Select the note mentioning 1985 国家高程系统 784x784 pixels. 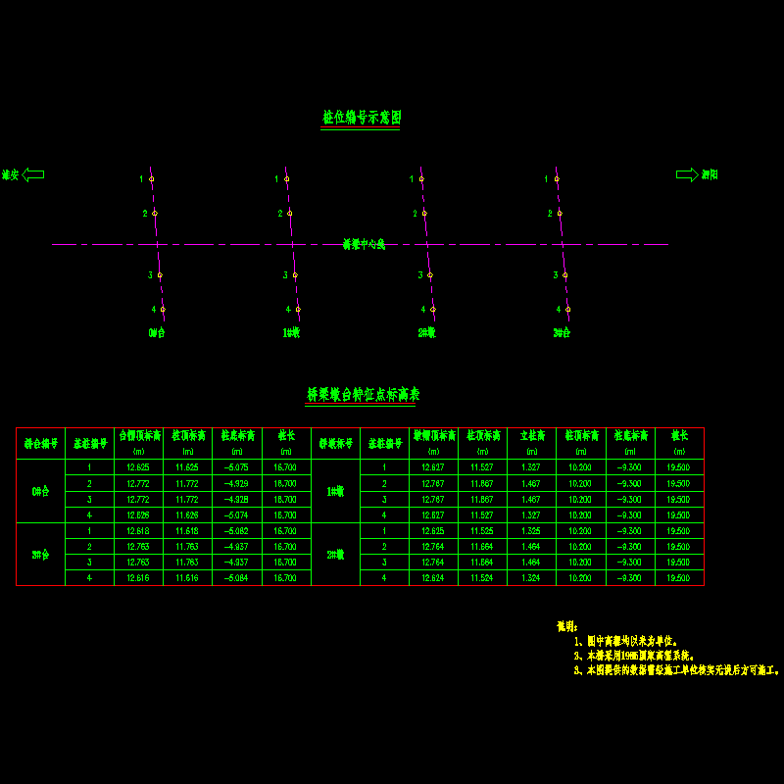[x=634, y=656]
